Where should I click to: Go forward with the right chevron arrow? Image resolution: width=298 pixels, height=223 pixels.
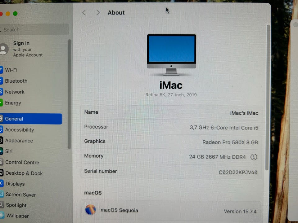pyautogui.click(x=98, y=13)
